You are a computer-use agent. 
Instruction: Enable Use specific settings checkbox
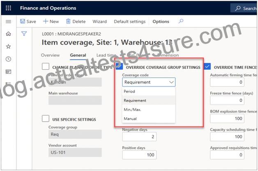[46, 118]
